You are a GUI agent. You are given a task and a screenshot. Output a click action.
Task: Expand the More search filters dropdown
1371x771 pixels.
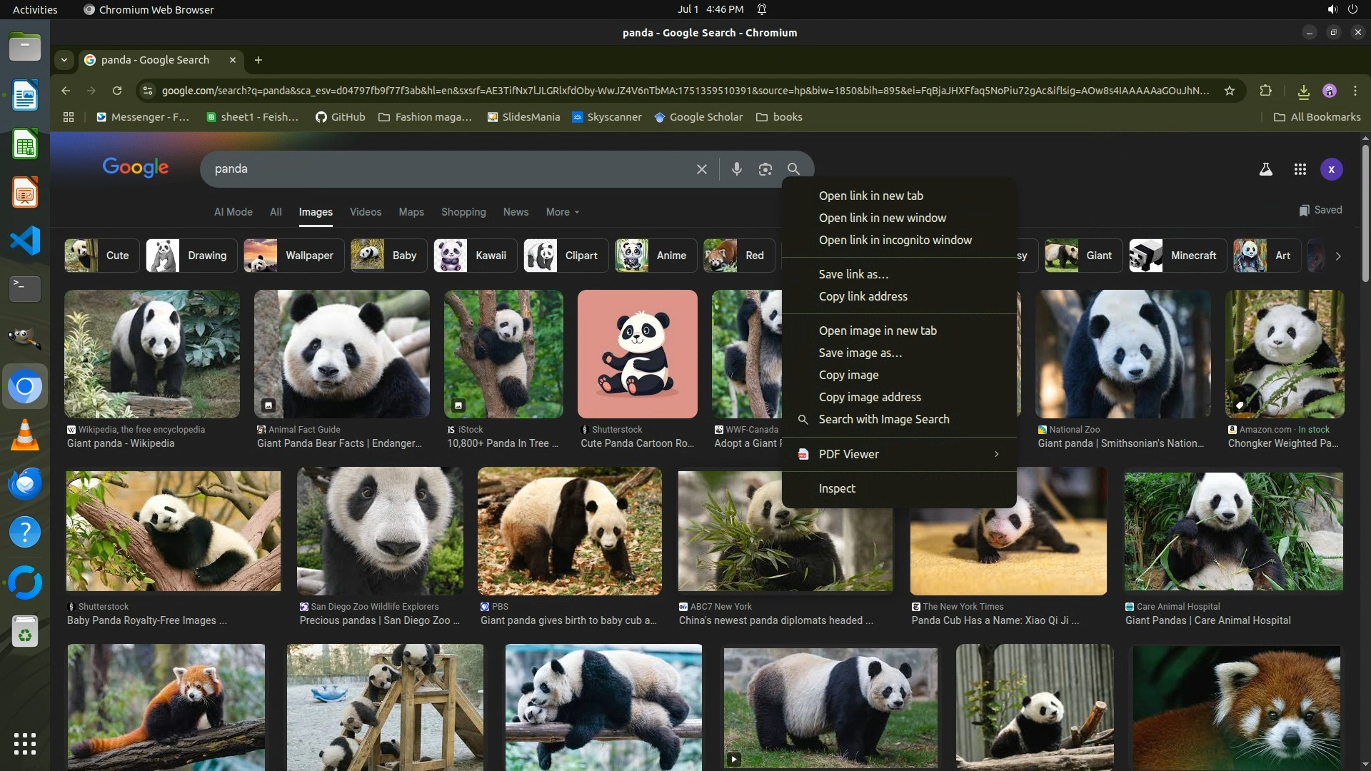click(562, 212)
